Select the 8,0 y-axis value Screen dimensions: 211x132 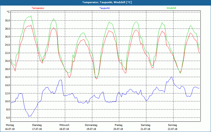pyautogui.click(x=8, y=109)
